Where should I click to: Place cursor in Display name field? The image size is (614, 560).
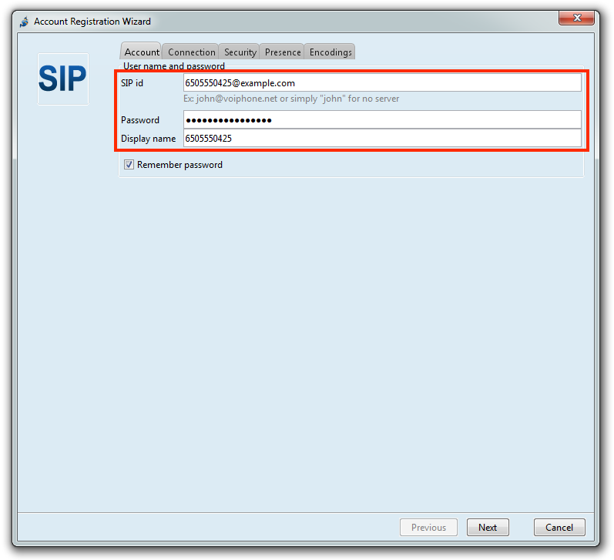[381, 139]
